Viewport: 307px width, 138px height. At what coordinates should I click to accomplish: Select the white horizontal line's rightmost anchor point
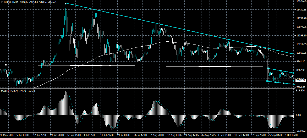[214, 67]
